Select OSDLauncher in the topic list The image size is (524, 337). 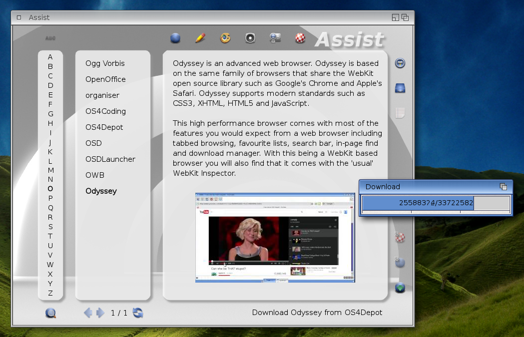tap(110, 159)
